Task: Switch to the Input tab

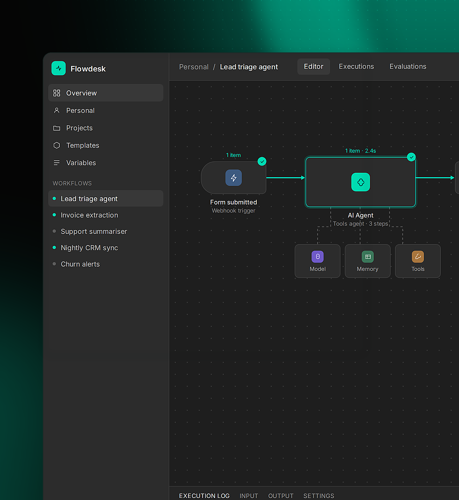Action: coord(249,496)
